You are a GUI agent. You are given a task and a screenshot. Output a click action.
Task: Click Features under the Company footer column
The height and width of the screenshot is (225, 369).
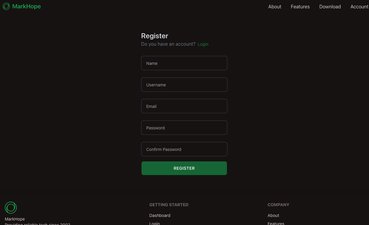tap(276, 223)
